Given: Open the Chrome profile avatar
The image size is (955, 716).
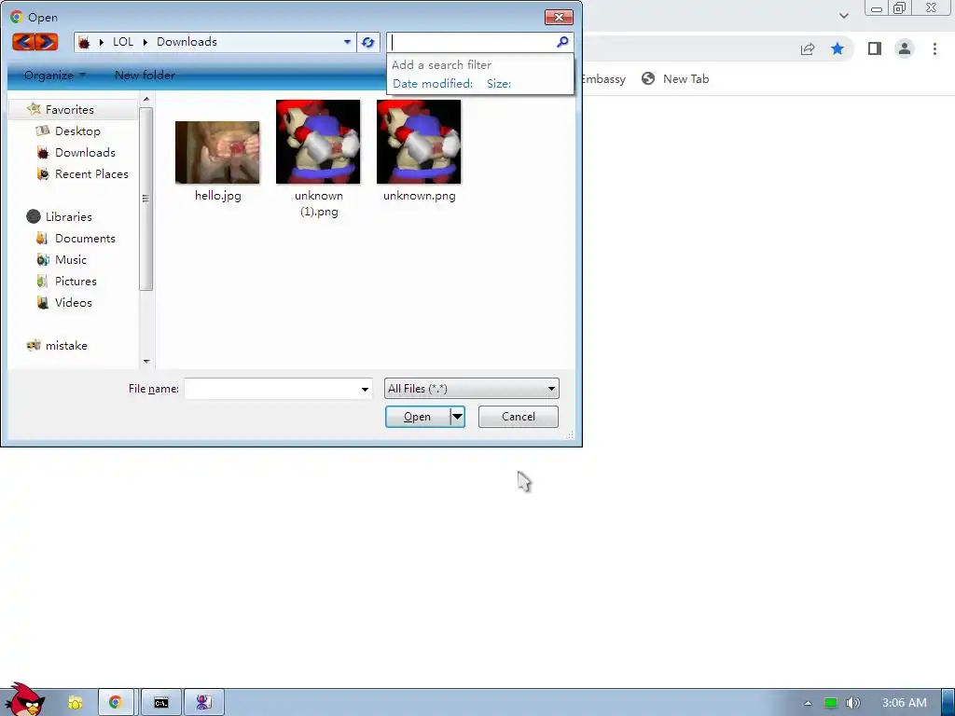Looking at the screenshot, I should coord(905,48).
